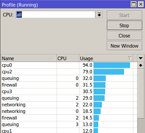Select the cpu2 row
This screenshot has width=145, height=133.
69,72
